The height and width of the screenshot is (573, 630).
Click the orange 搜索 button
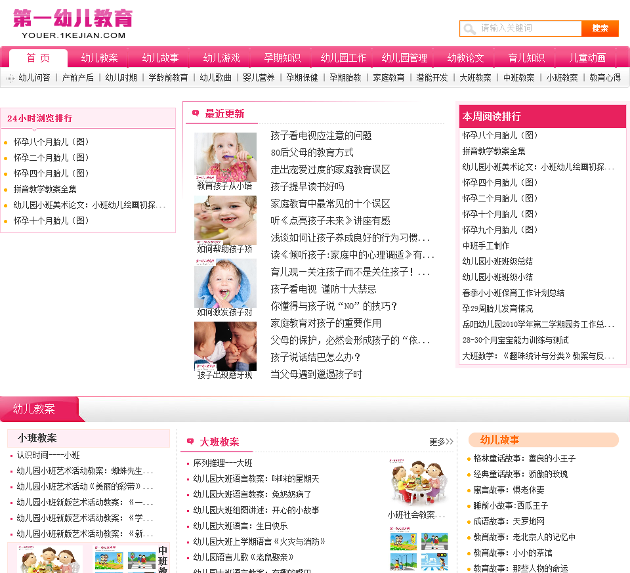[600, 28]
